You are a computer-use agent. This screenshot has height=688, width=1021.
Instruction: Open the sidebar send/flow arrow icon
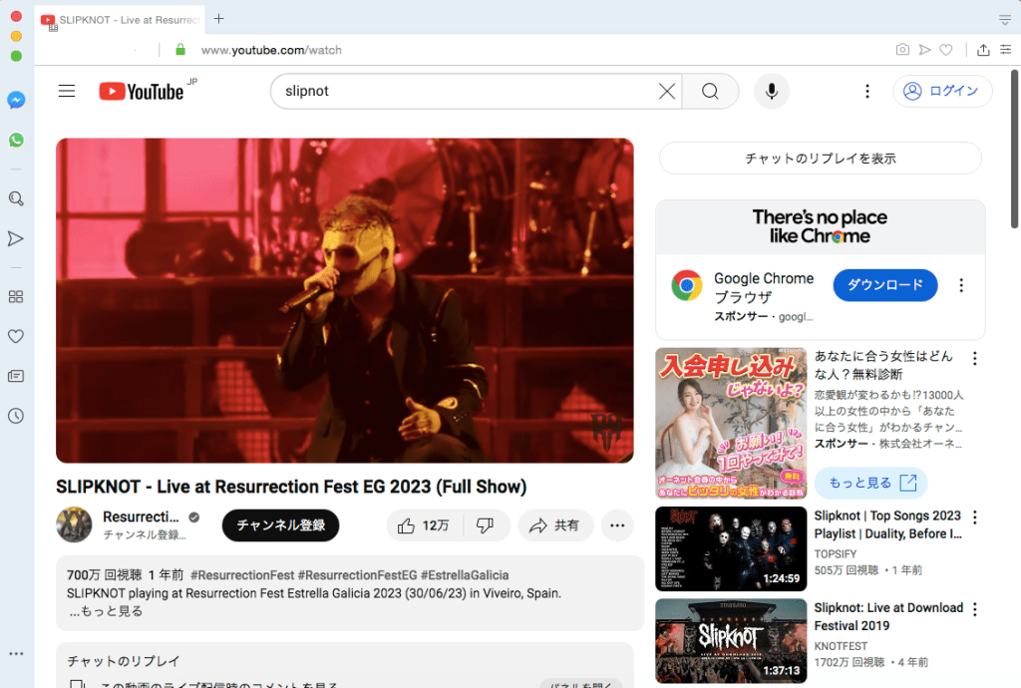coord(16,239)
